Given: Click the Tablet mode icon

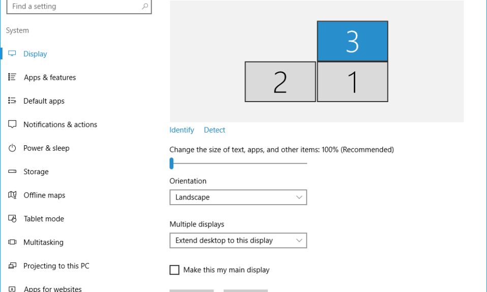Looking at the screenshot, I should coord(12,219).
